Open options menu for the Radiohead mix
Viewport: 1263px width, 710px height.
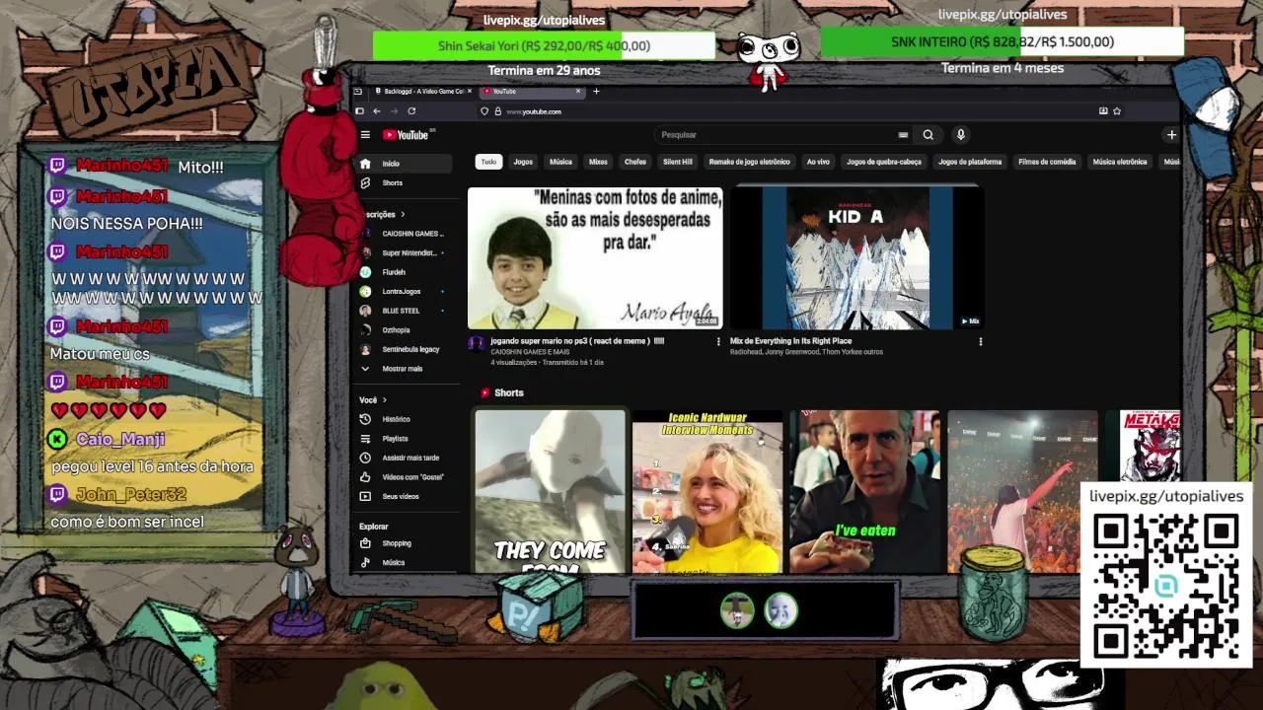[x=980, y=341]
